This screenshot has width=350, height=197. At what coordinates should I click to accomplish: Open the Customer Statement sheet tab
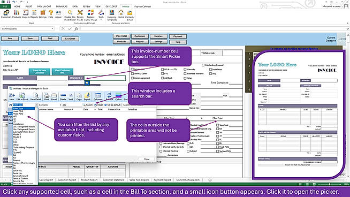point(113,180)
